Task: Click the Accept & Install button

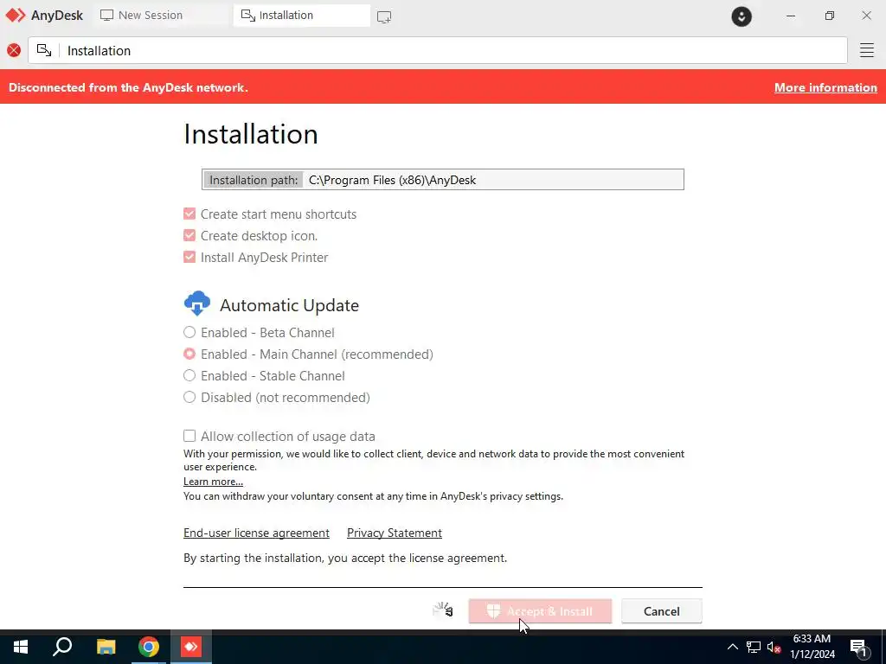Action: pyautogui.click(x=540, y=611)
